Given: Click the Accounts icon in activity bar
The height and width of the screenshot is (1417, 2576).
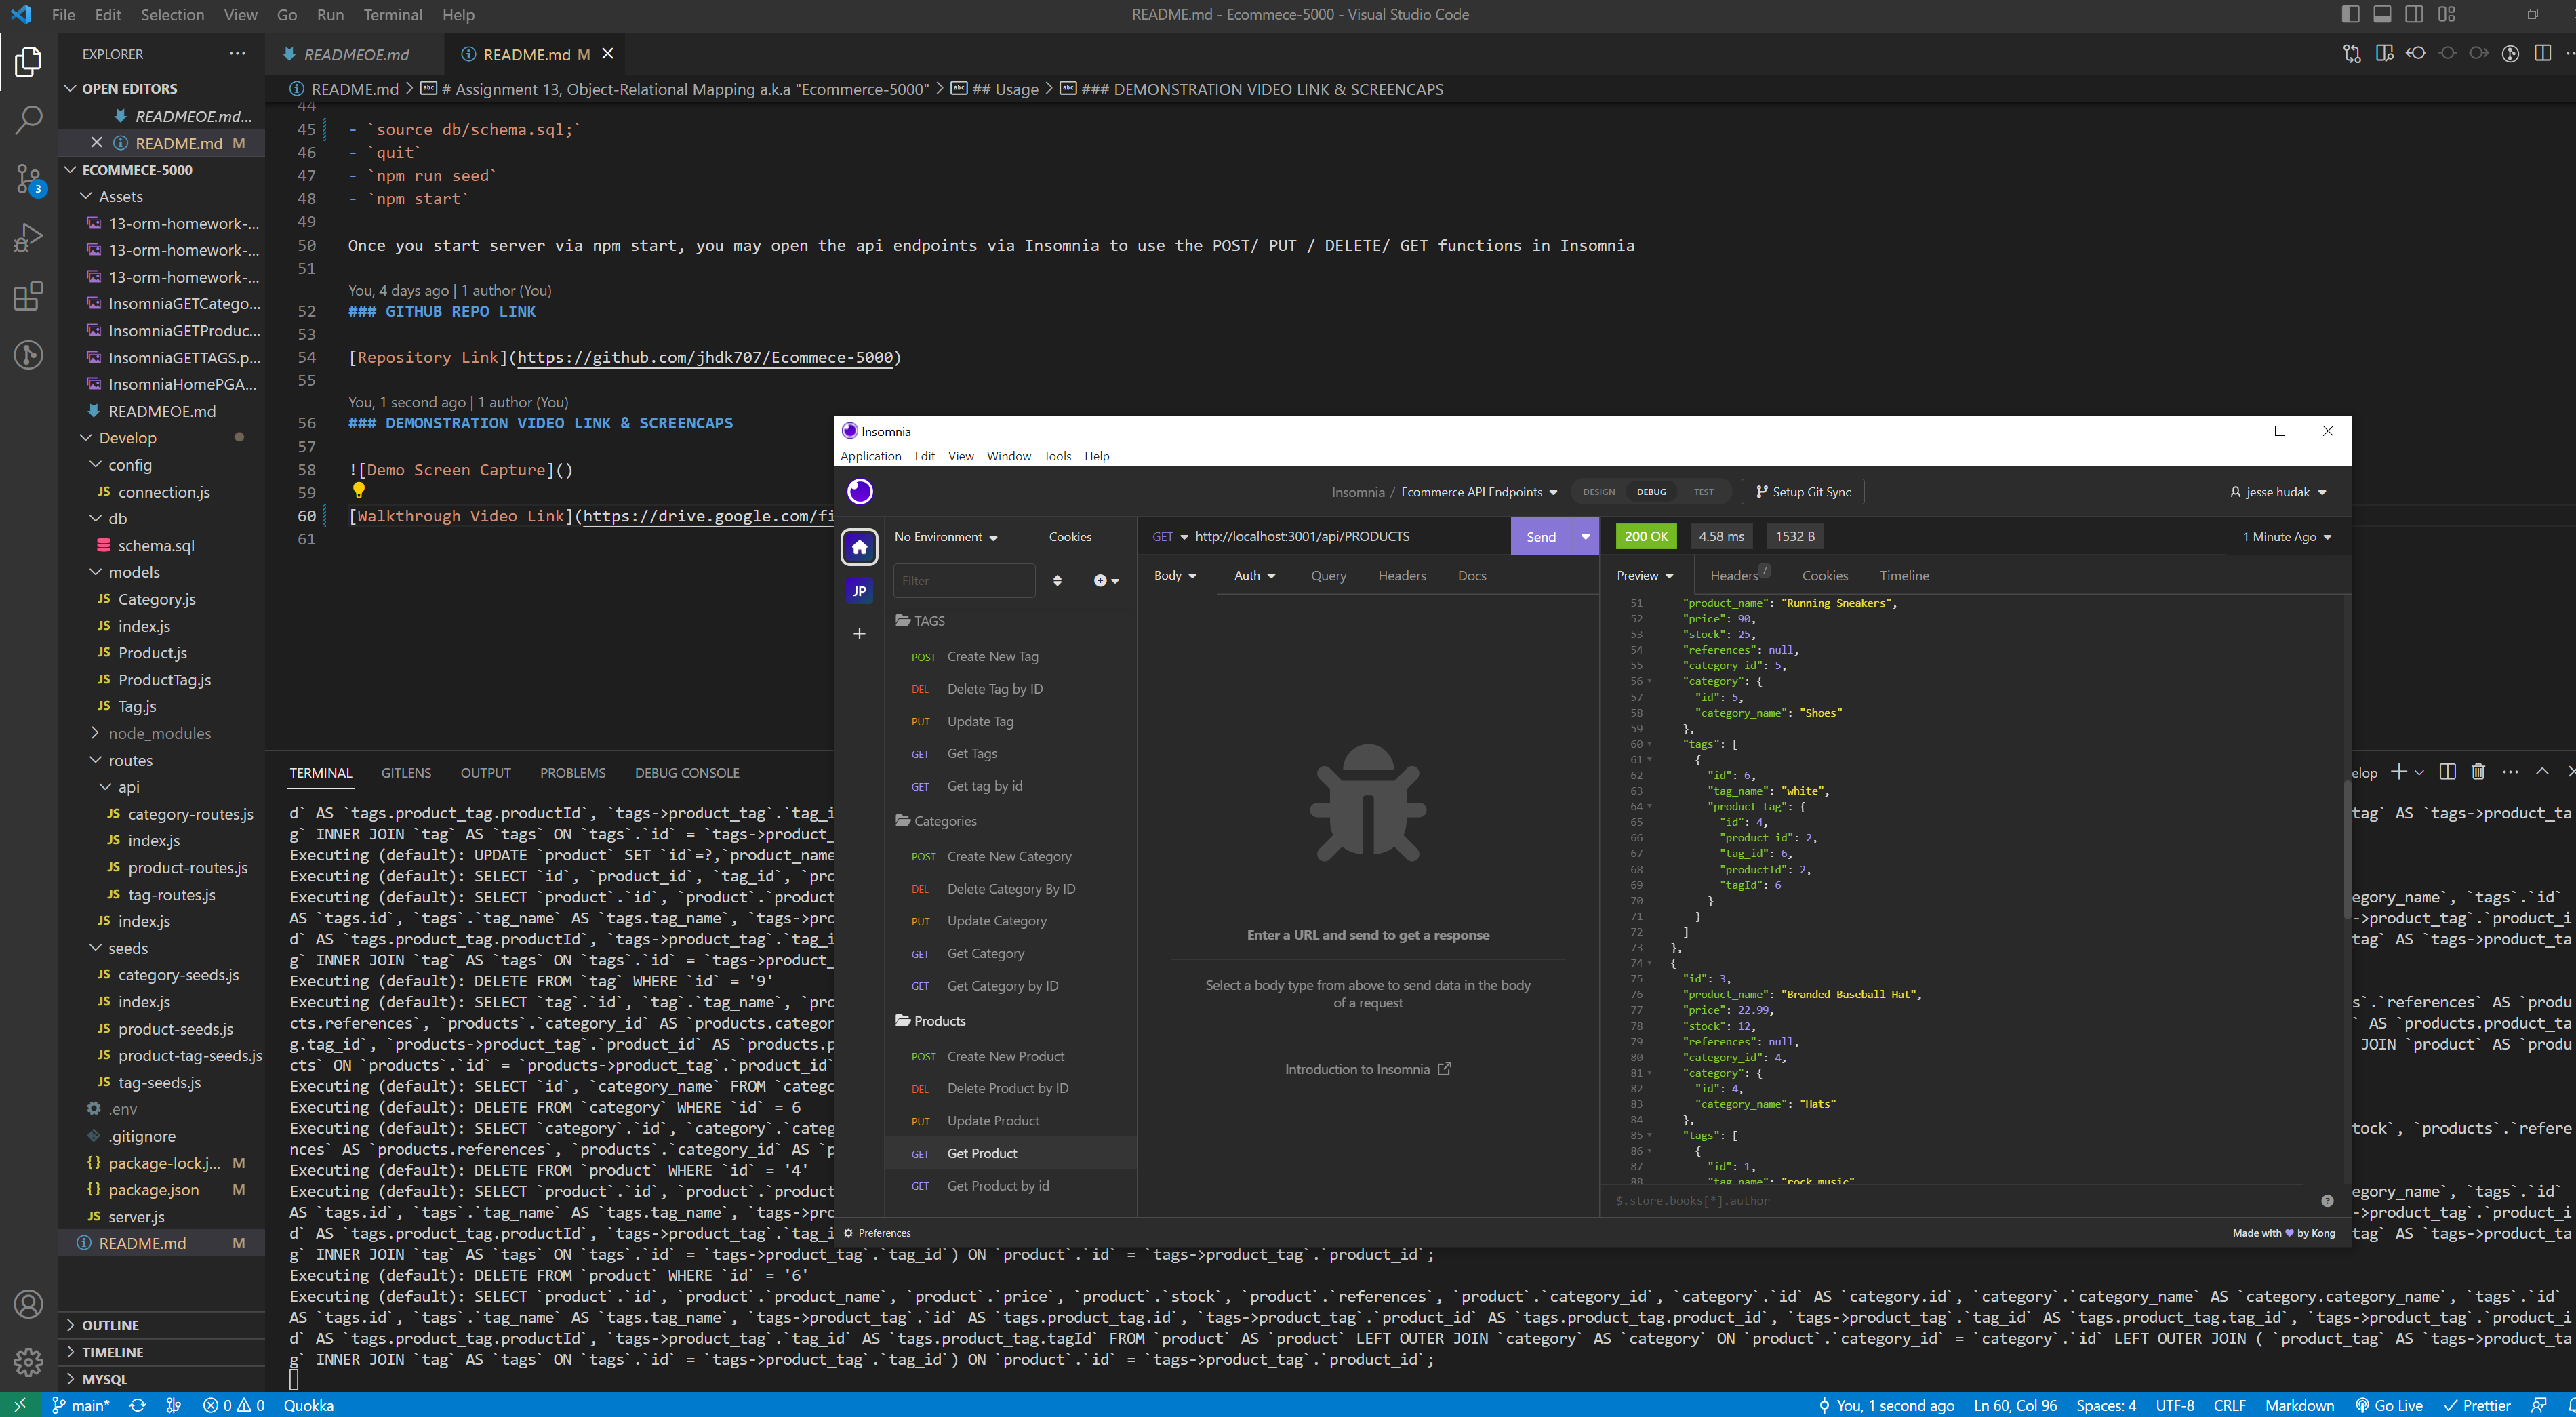Looking at the screenshot, I should point(28,1304).
